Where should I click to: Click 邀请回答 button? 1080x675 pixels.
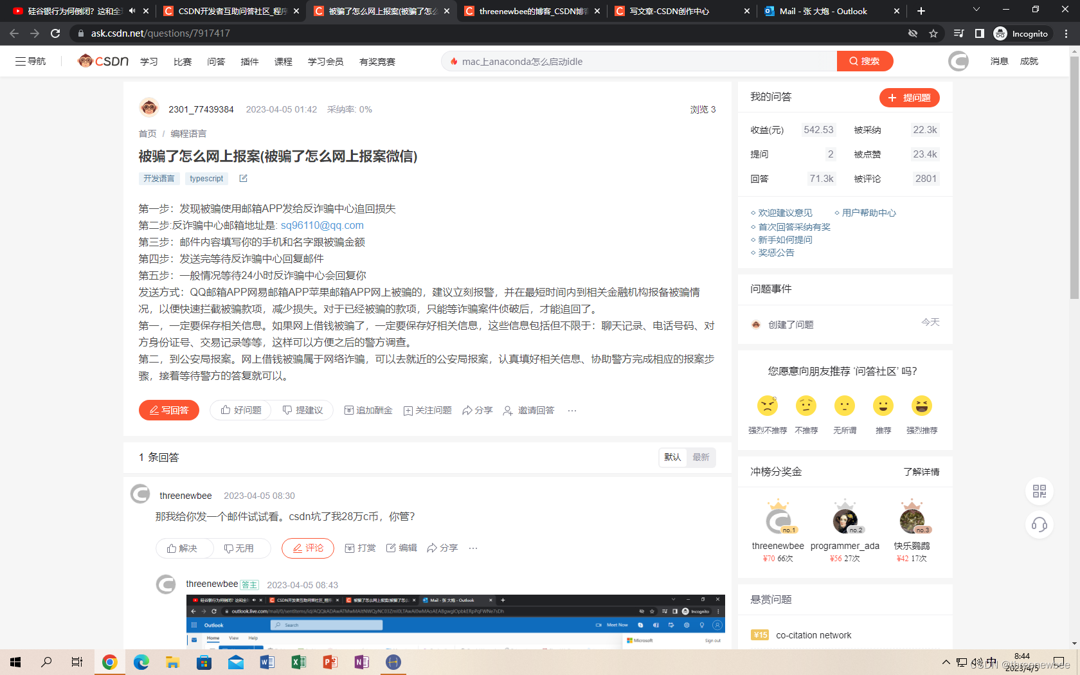pyautogui.click(x=528, y=410)
